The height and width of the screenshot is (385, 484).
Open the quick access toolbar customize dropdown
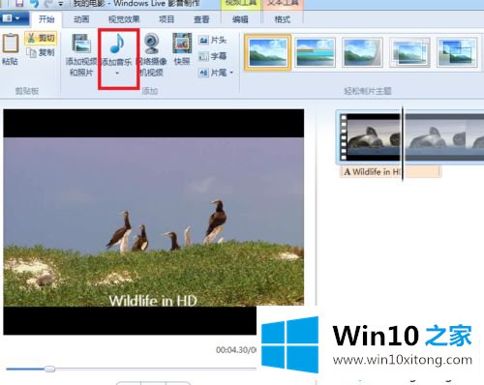pos(61,4)
